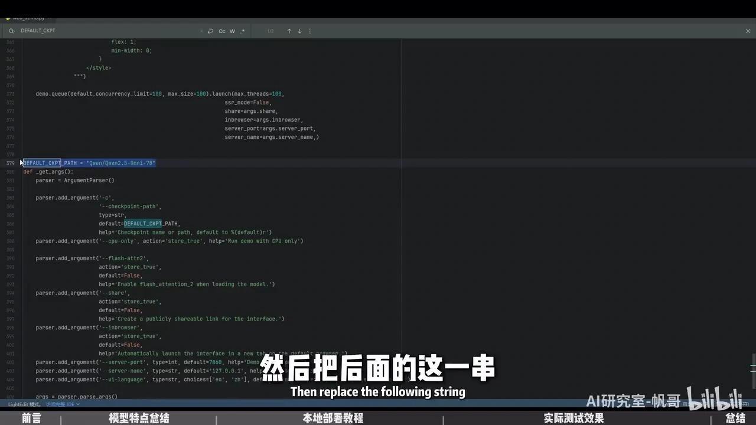Open more search options via the kebab icon
The width and height of the screenshot is (756, 425).
tap(309, 31)
